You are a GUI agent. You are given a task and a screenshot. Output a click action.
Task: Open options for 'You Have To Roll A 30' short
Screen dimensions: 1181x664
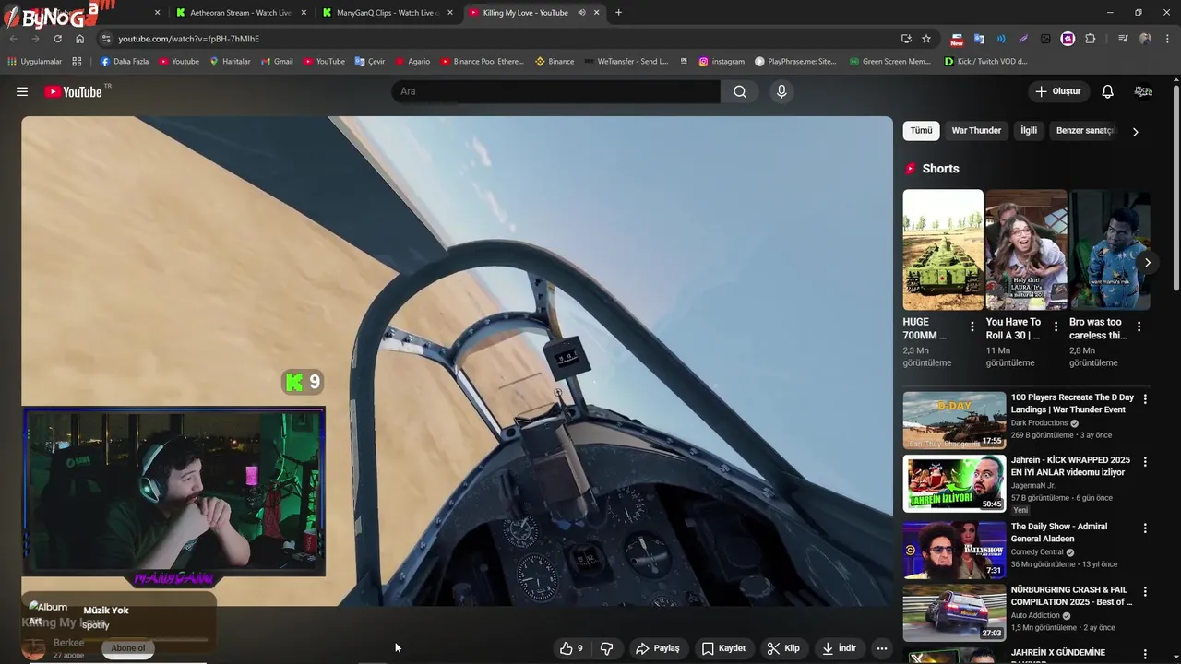[x=1056, y=327]
